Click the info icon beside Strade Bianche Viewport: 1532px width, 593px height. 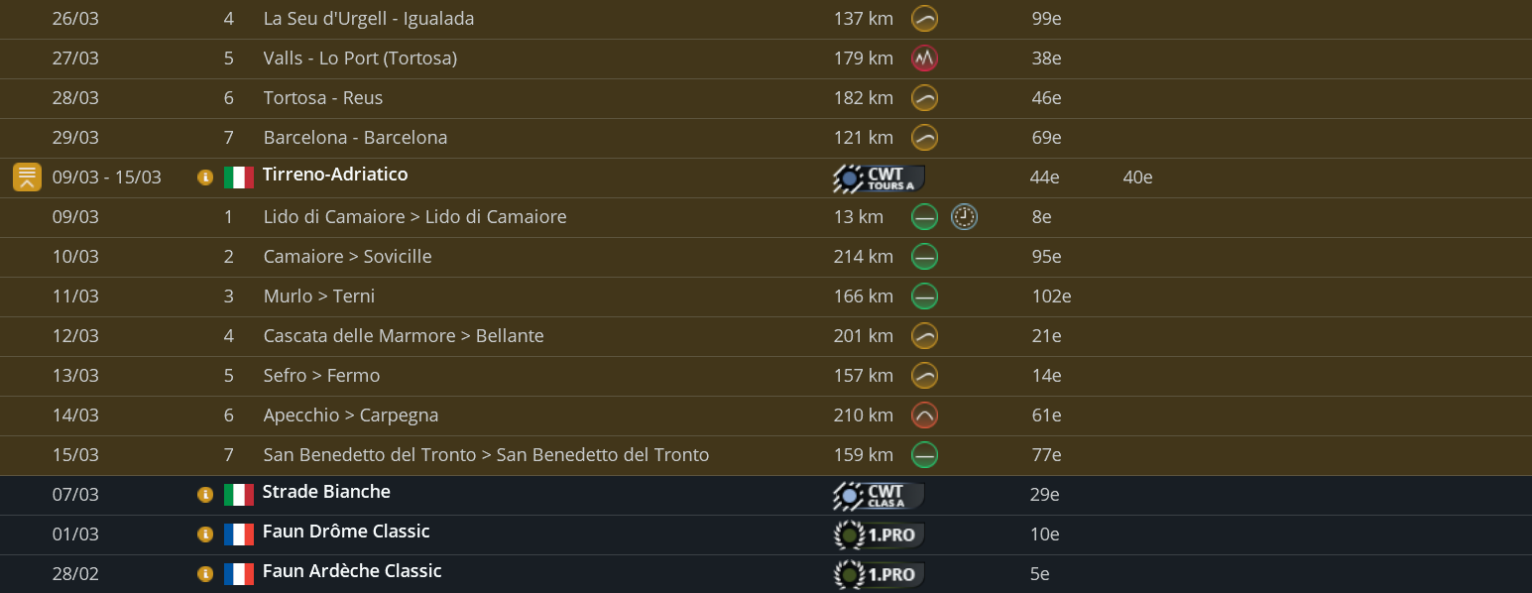click(x=205, y=495)
